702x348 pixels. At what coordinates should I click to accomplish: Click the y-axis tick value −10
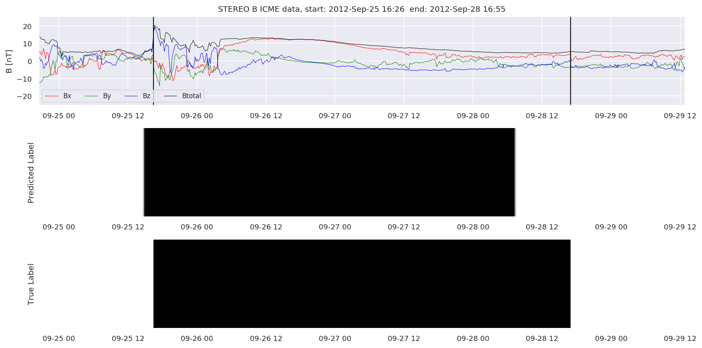[25, 79]
